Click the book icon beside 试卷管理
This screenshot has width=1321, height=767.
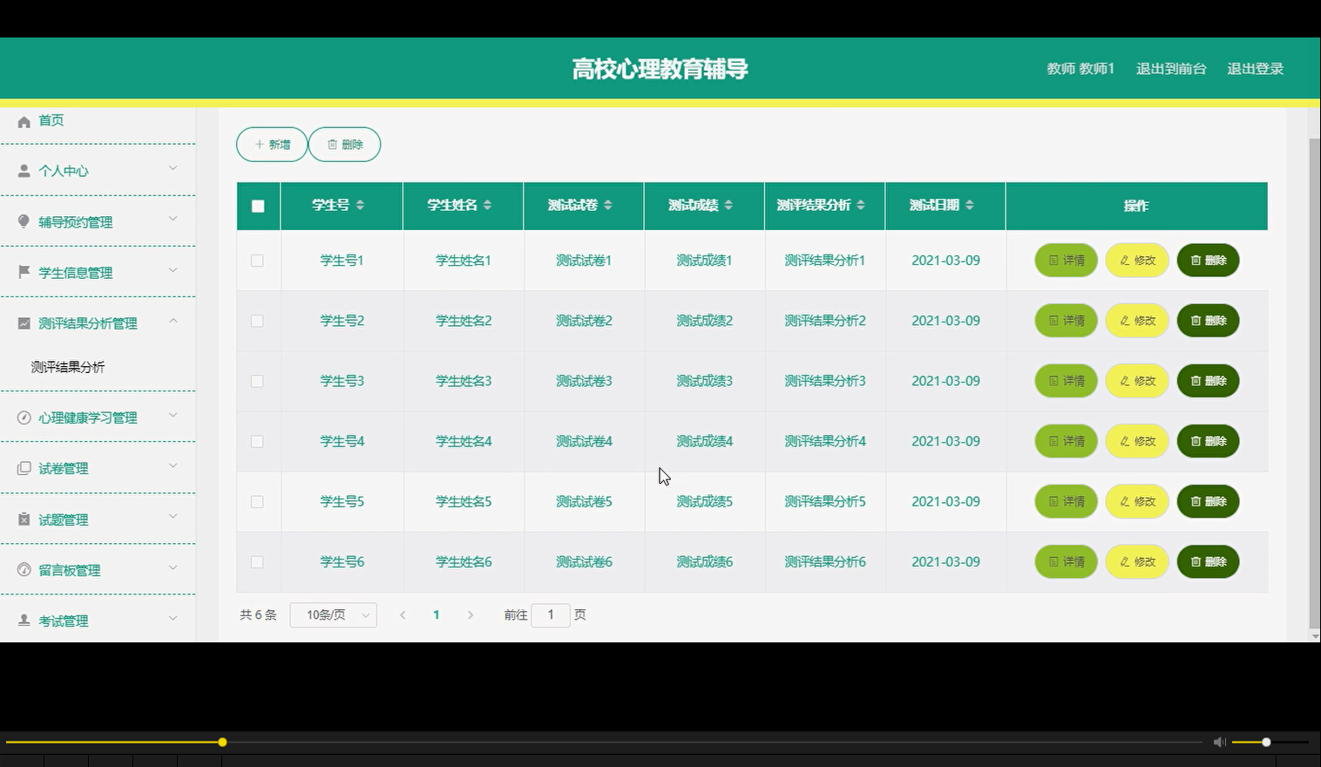[x=24, y=467]
